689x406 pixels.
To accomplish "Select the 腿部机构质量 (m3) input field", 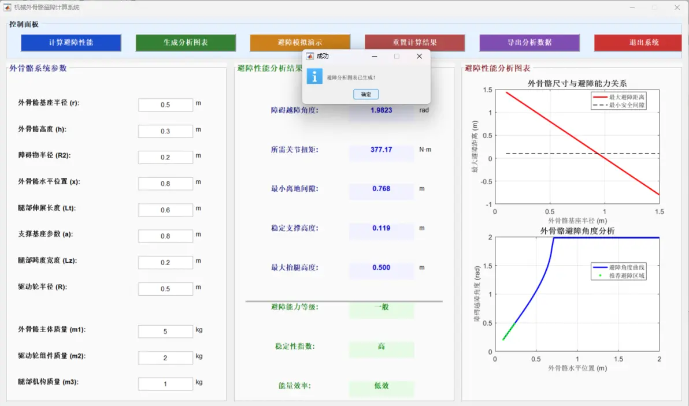I will point(165,384).
